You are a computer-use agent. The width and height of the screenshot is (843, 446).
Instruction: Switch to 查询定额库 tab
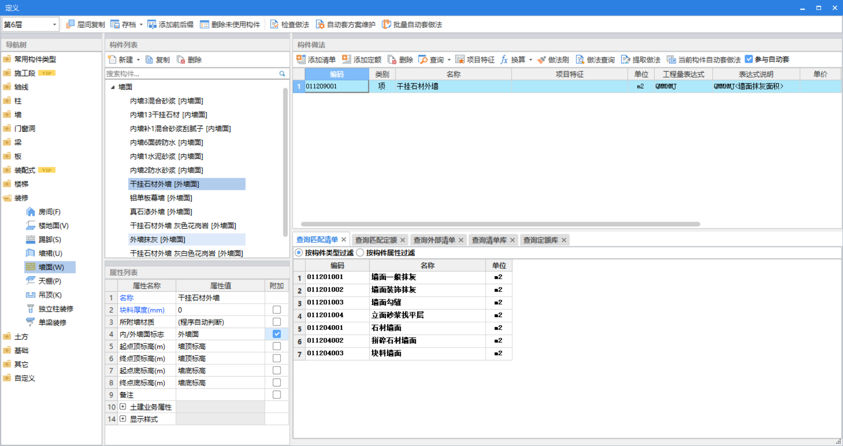(x=540, y=240)
